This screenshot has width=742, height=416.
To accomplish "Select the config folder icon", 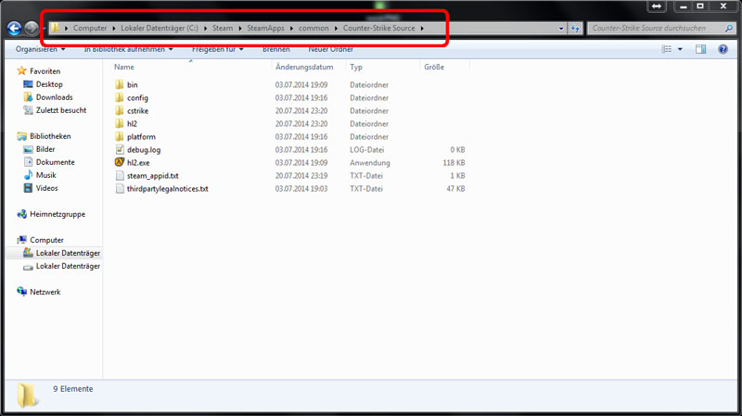I will 120,98.
